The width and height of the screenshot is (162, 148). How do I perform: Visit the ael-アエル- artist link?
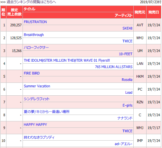(x=123, y=144)
